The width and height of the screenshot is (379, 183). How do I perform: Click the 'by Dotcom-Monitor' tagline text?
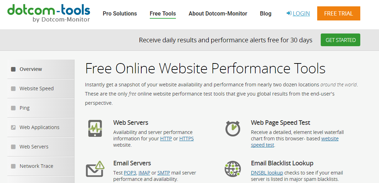(x=61, y=19)
